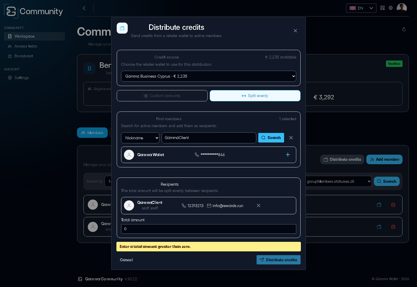This screenshot has width=417, height=287.
Task: Open the Nickname search field dropdown
Action: coord(140,138)
